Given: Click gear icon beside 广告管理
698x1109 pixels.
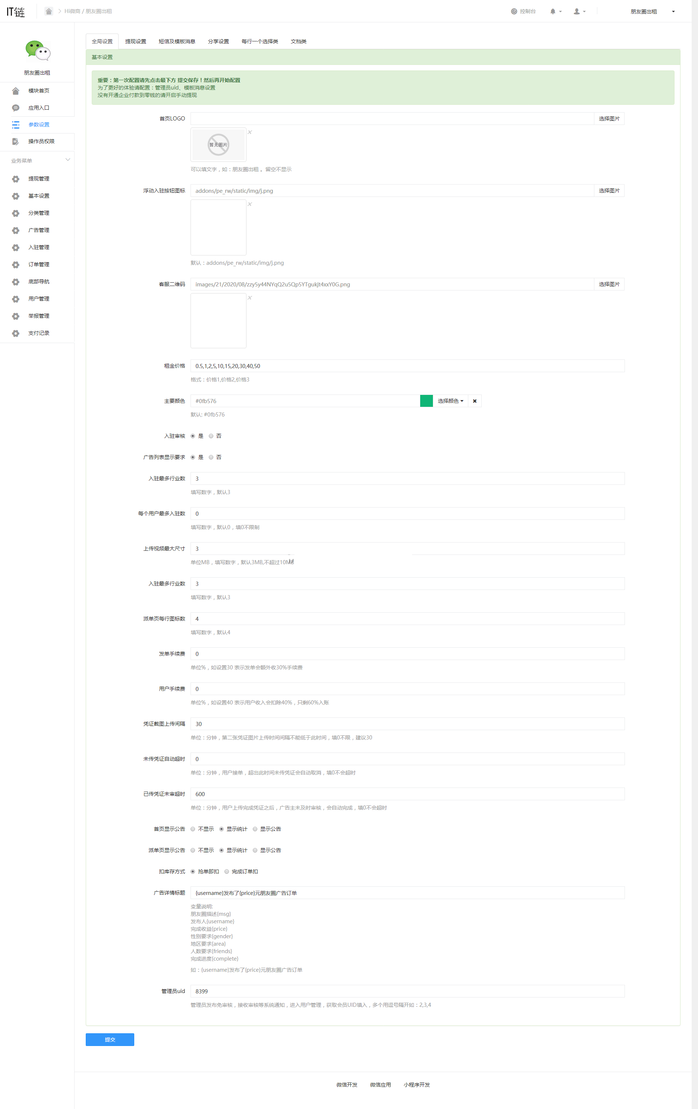Looking at the screenshot, I should point(16,230).
